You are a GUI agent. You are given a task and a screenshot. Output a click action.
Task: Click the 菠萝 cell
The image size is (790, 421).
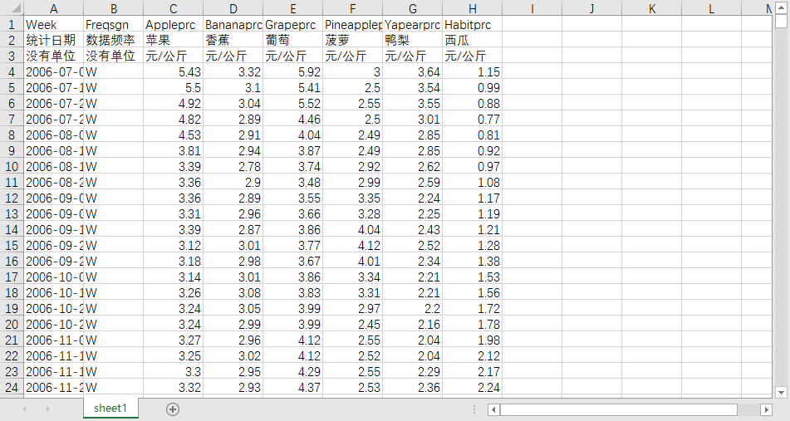[353, 40]
